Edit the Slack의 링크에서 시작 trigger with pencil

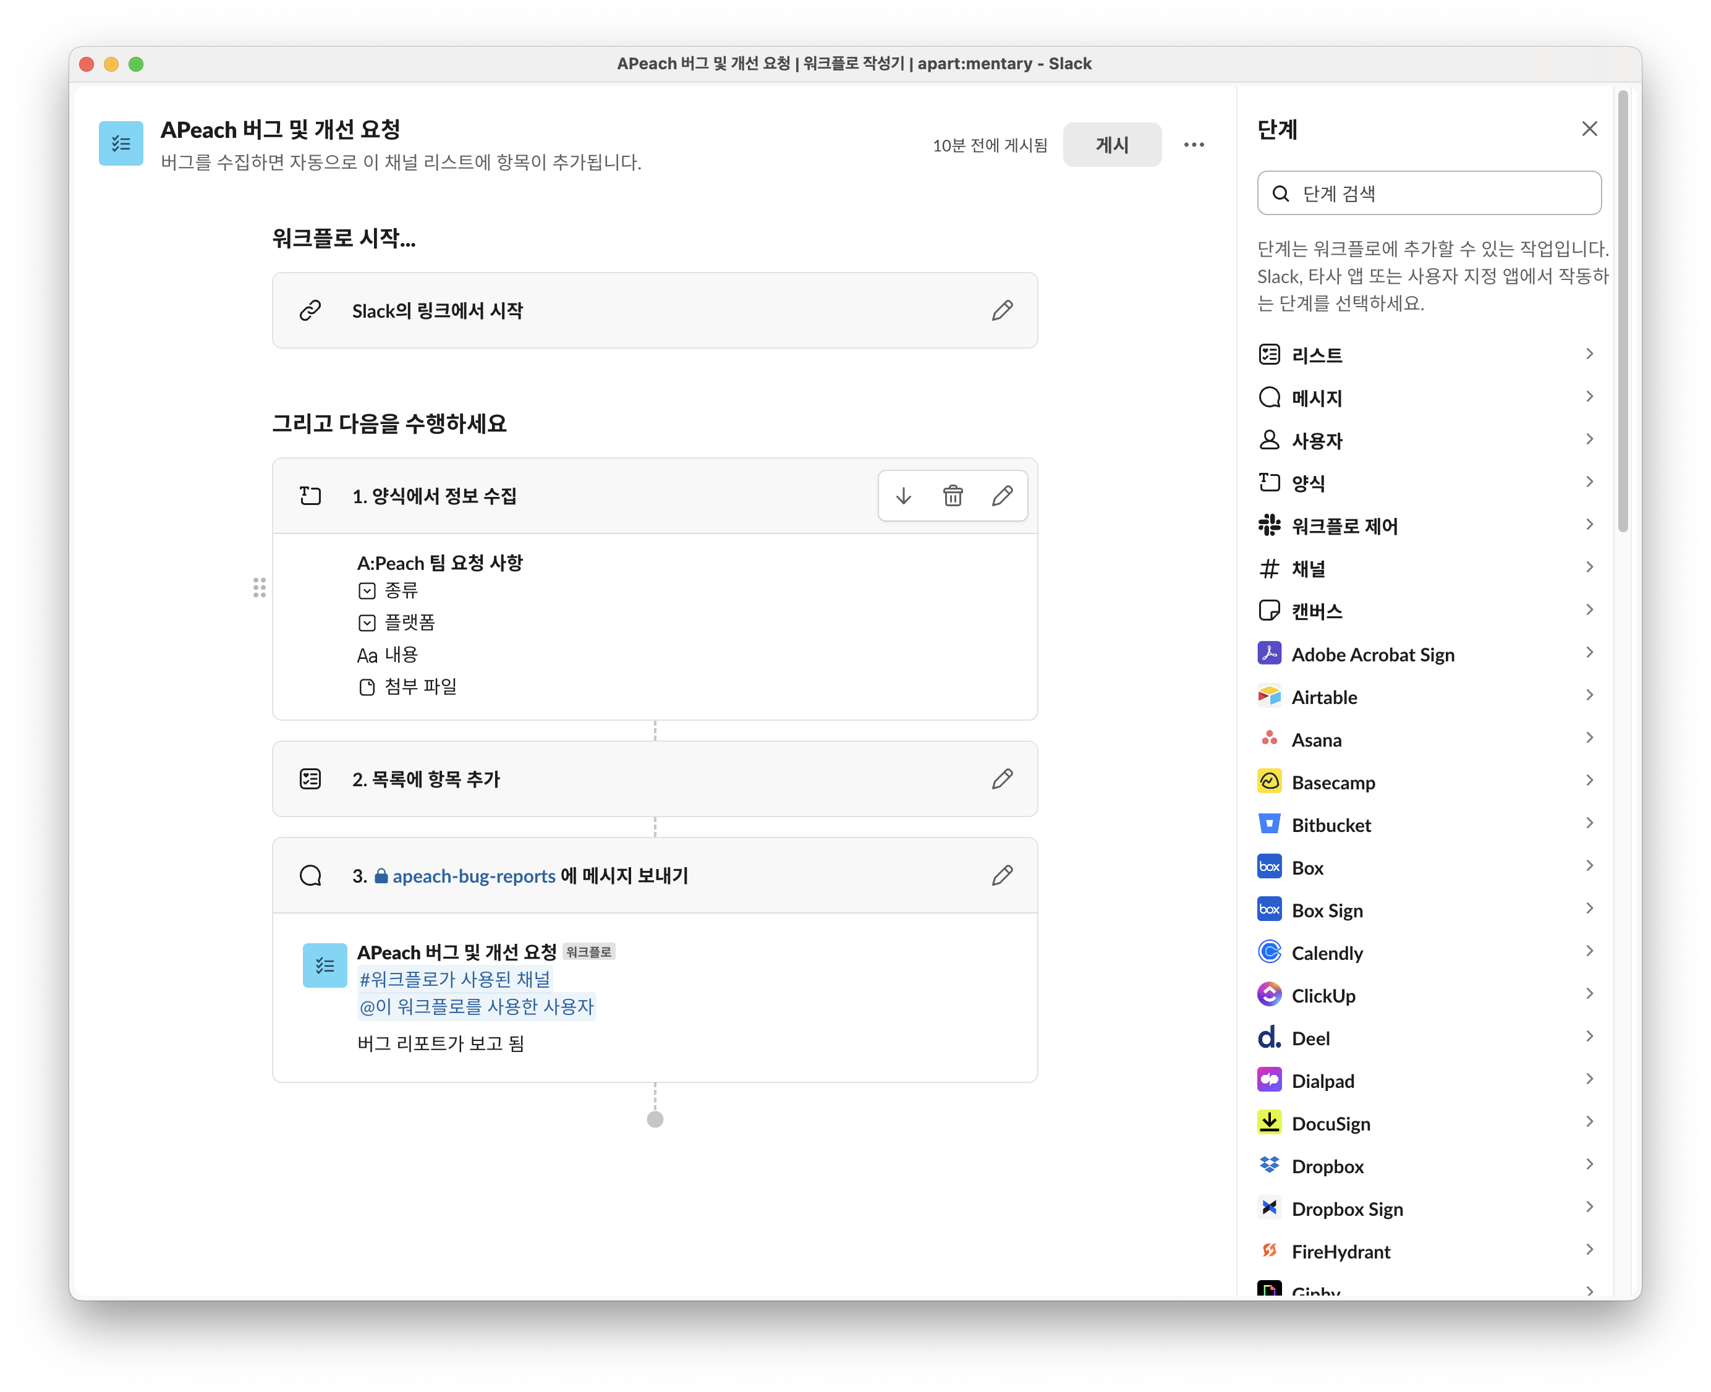(x=1002, y=310)
